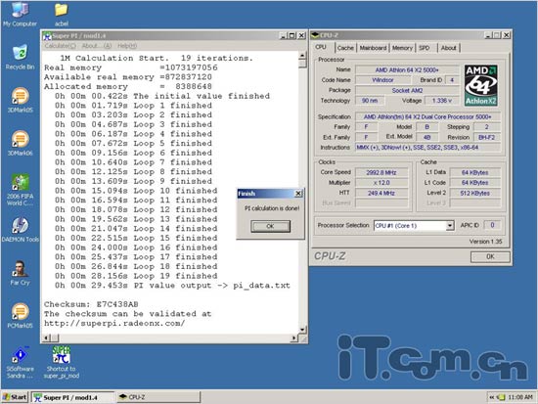
Task: Click the Checksum: E7C438AB line
Action: (91, 304)
